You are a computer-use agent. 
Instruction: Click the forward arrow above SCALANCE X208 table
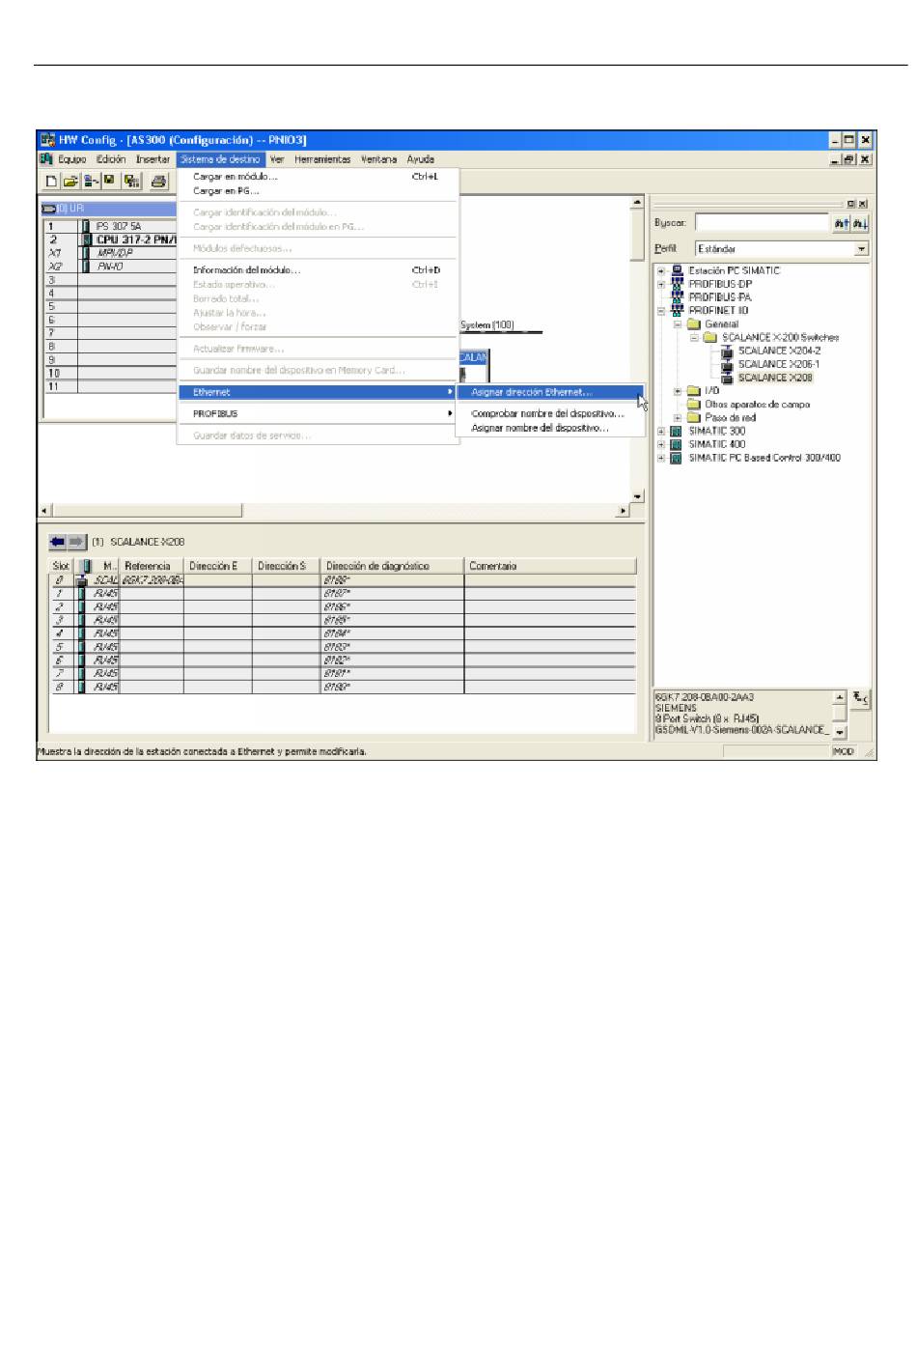(76, 542)
